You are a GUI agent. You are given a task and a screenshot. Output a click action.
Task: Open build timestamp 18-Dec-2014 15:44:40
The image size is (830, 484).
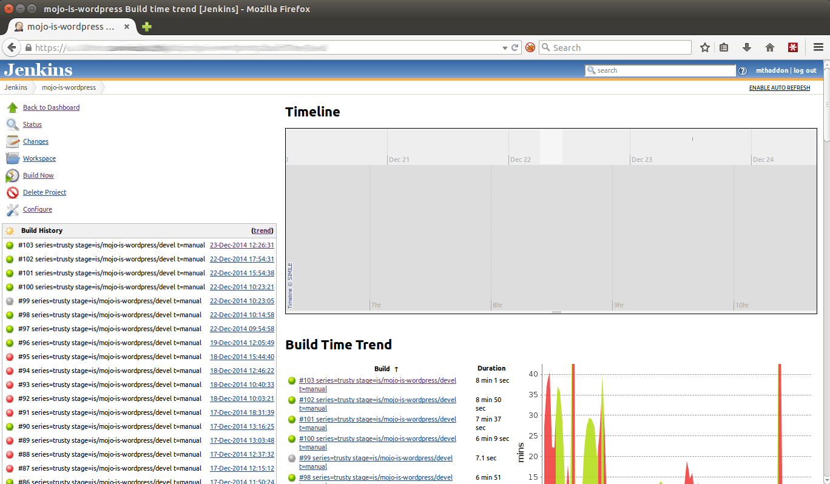pos(242,357)
